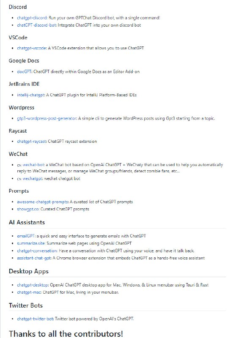Open the docGPT link
The width and height of the screenshot is (233, 338).
click(x=24, y=71)
